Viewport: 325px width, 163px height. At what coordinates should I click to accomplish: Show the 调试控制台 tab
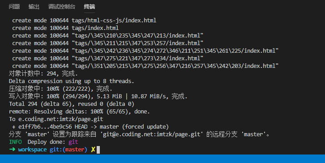62,7
